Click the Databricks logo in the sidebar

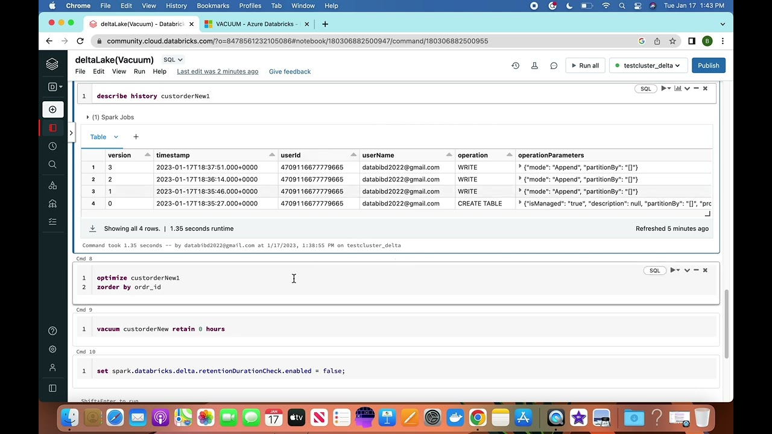pyautogui.click(x=52, y=64)
